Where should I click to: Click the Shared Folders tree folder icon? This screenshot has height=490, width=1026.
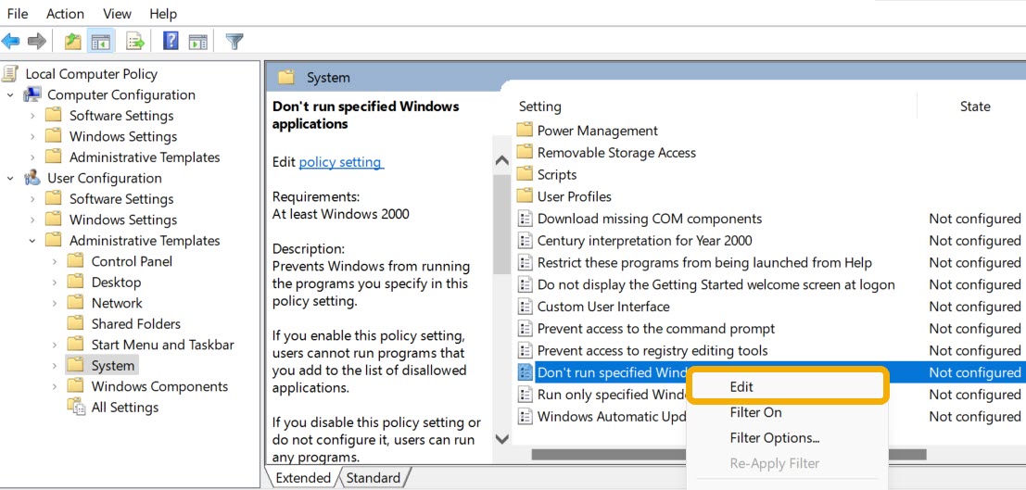click(x=76, y=324)
